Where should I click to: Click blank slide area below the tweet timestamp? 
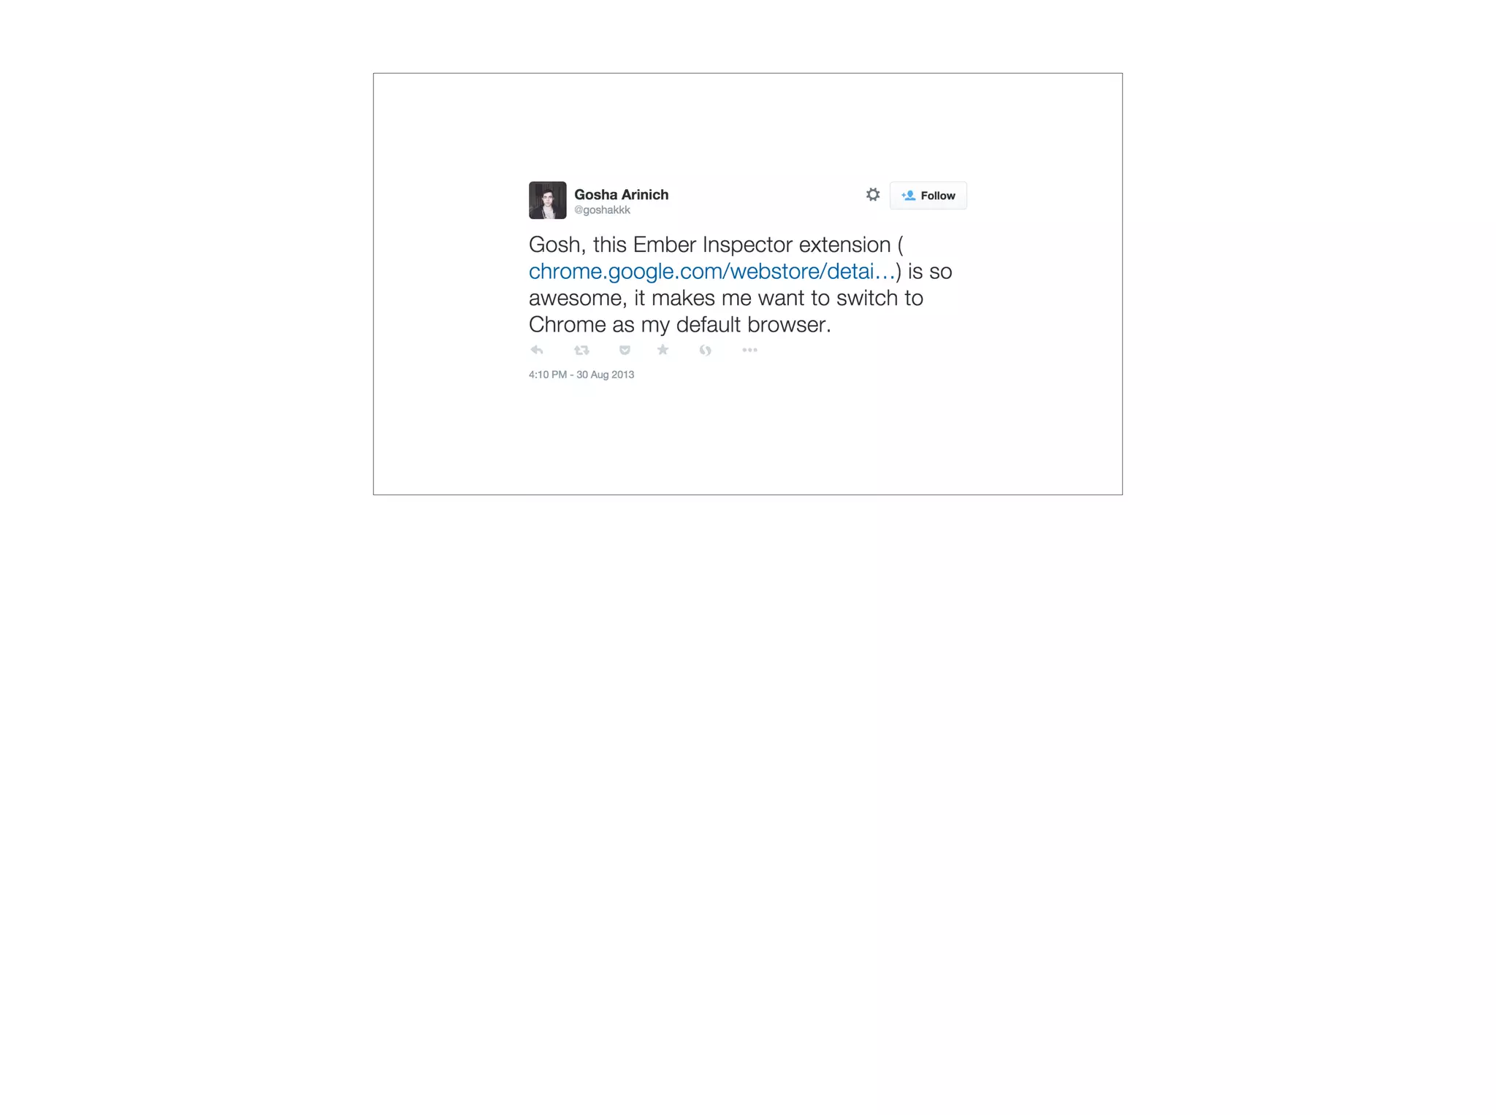point(748,438)
